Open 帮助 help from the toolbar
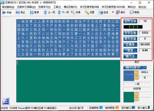The image size is (154, 111). [x=134, y=12]
